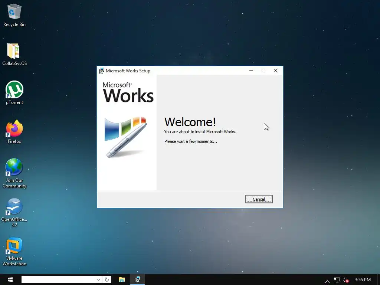380x285 pixels.
Task: Open the network status tray icon
Action: [337, 280]
